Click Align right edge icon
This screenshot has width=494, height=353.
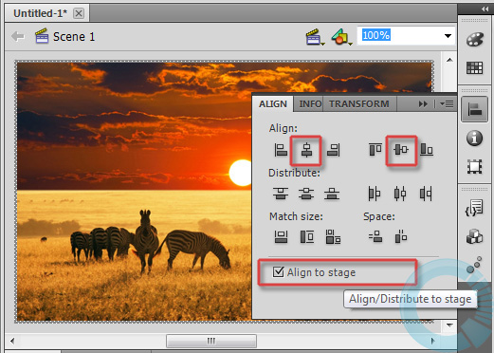pos(334,150)
